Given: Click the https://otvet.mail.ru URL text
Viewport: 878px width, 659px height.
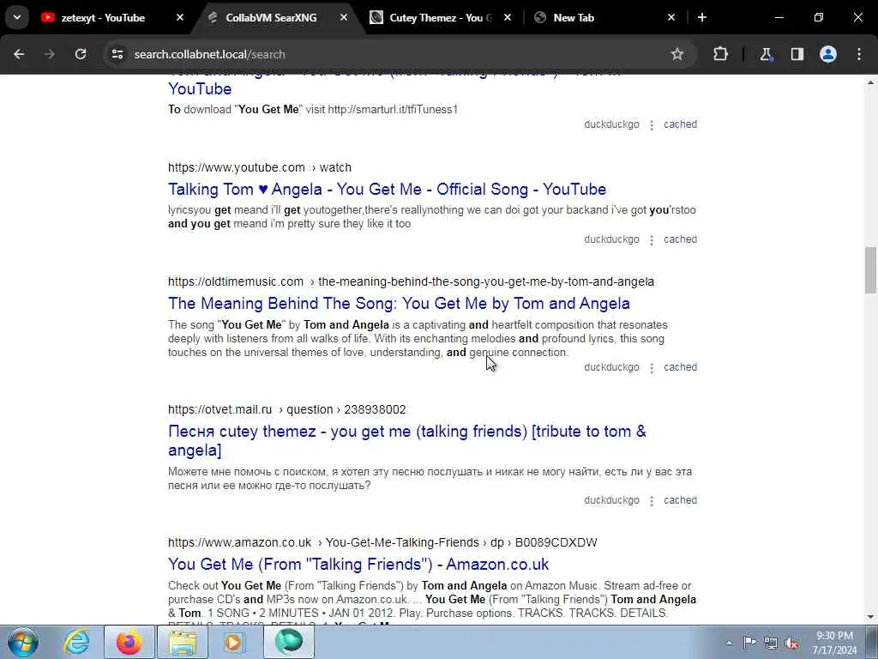Looking at the screenshot, I should tap(220, 409).
